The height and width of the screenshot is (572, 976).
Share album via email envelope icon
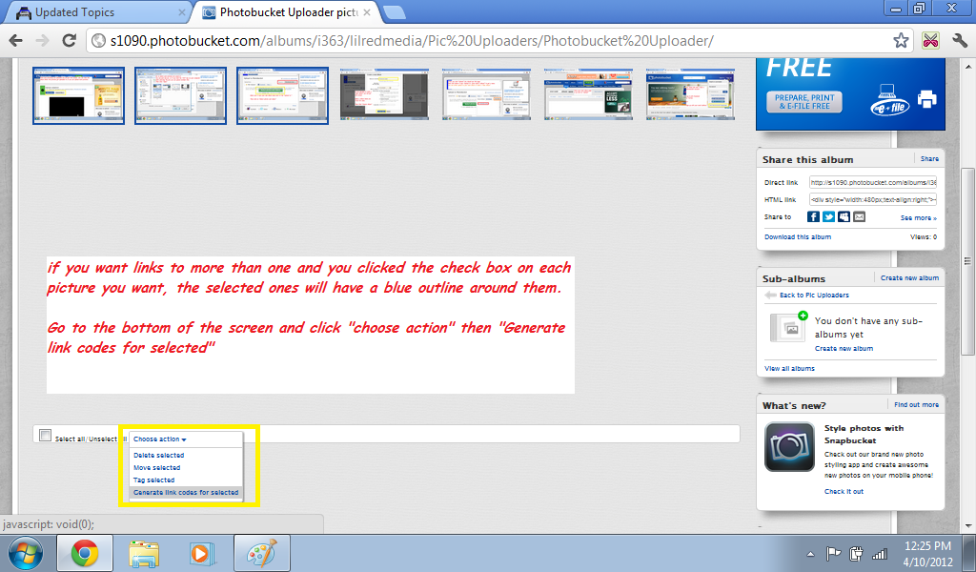(x=859, y=217)
